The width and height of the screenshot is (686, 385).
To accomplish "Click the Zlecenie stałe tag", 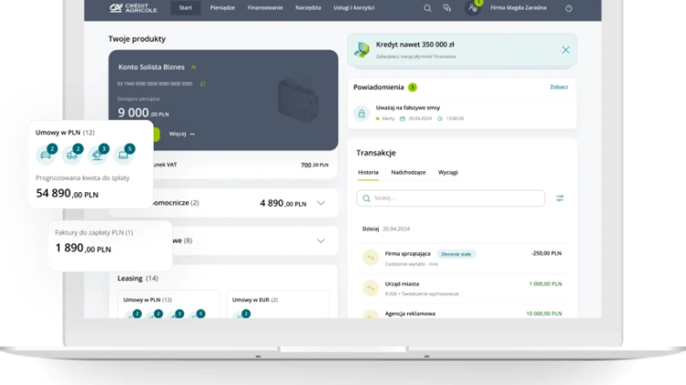I will click(x=456, y=254).
